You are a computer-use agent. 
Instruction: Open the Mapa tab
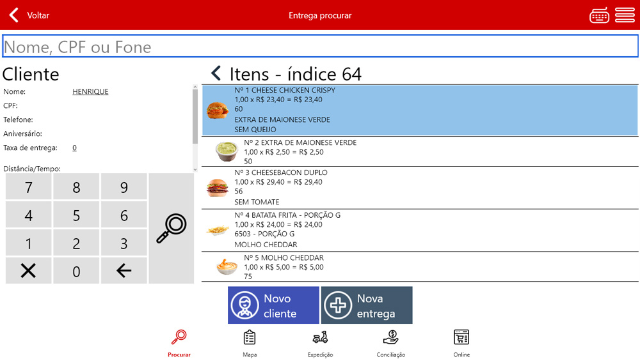click(x=250, y=343)
